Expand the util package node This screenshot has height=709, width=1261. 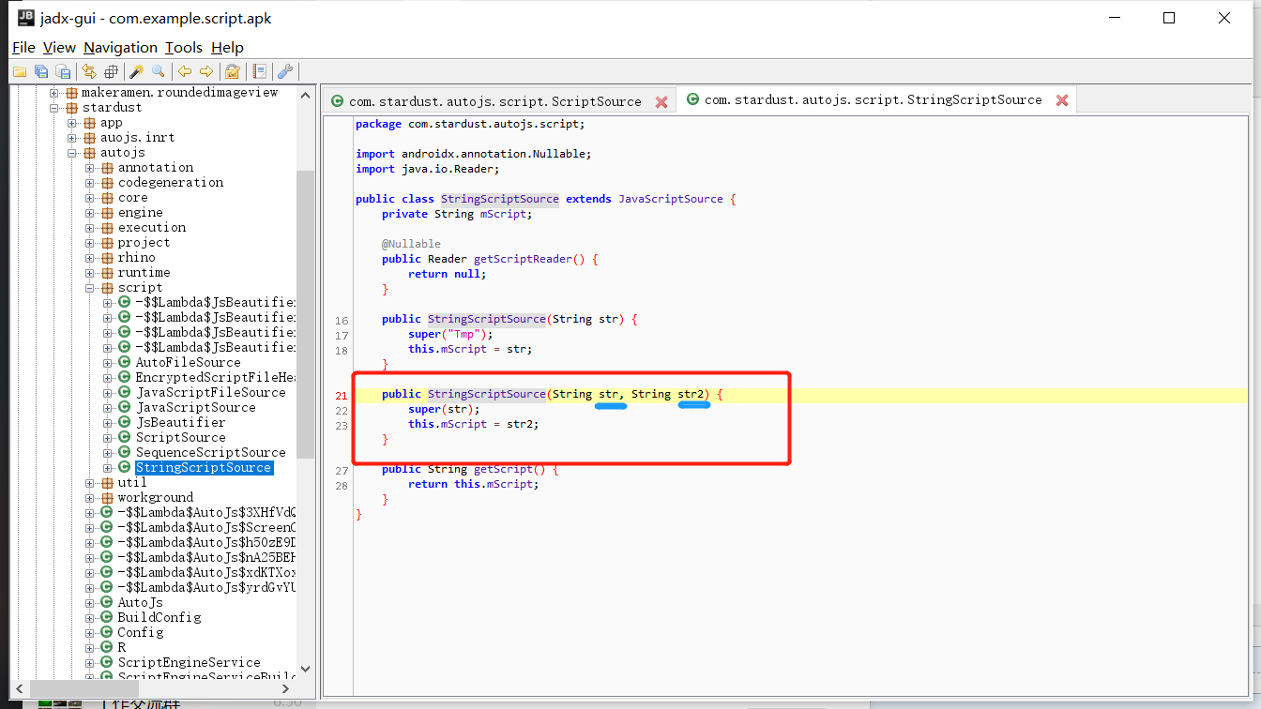click(x=90, y=483)
